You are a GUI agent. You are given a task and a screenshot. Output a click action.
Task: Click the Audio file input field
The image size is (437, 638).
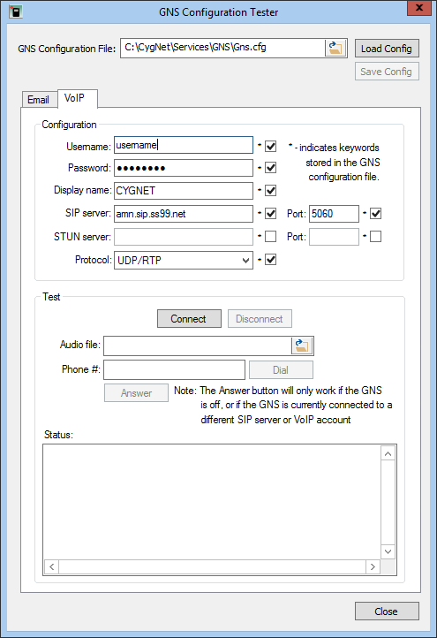(x=198, y=346)
